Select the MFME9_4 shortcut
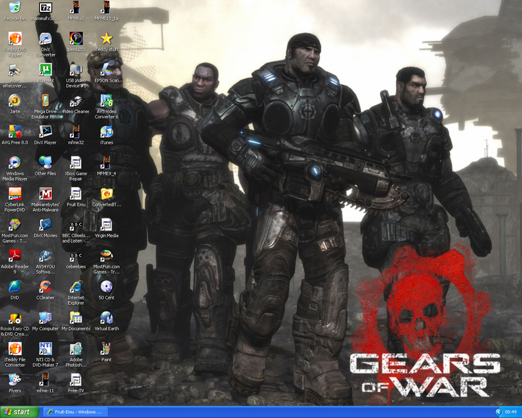522x418 pixels. coord(107,162)
